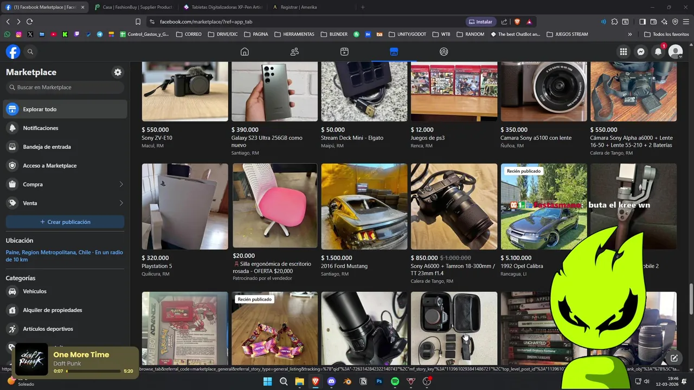Screen dimensions: 694x390
Task: Open Bandeja de entrada in the sidebar
Action: tap(65, 147)
